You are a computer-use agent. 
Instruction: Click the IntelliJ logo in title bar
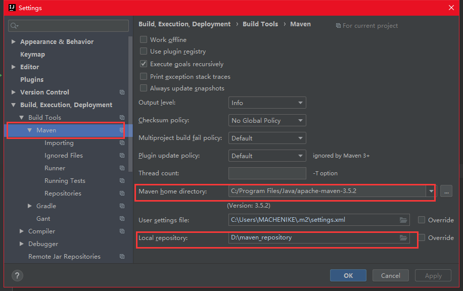pos(12,8)
